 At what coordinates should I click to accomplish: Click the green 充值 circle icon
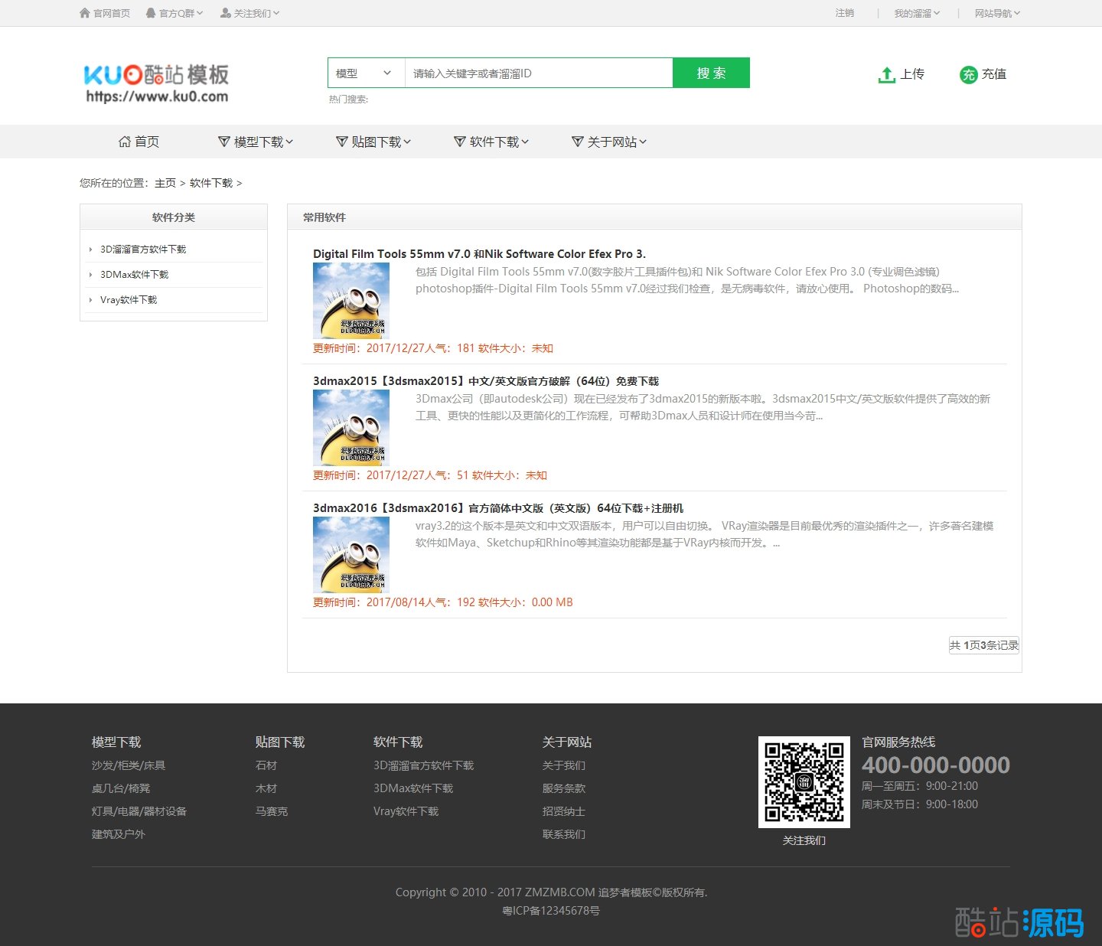coord(968,74)
